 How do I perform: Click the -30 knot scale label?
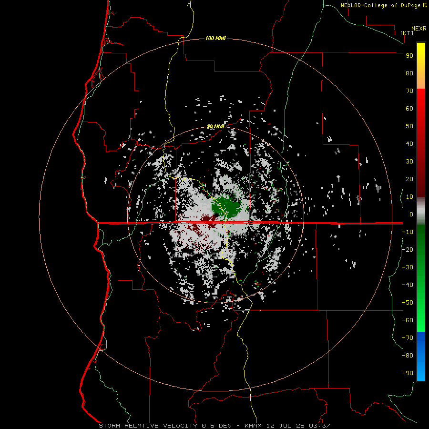tap(408, 267)
